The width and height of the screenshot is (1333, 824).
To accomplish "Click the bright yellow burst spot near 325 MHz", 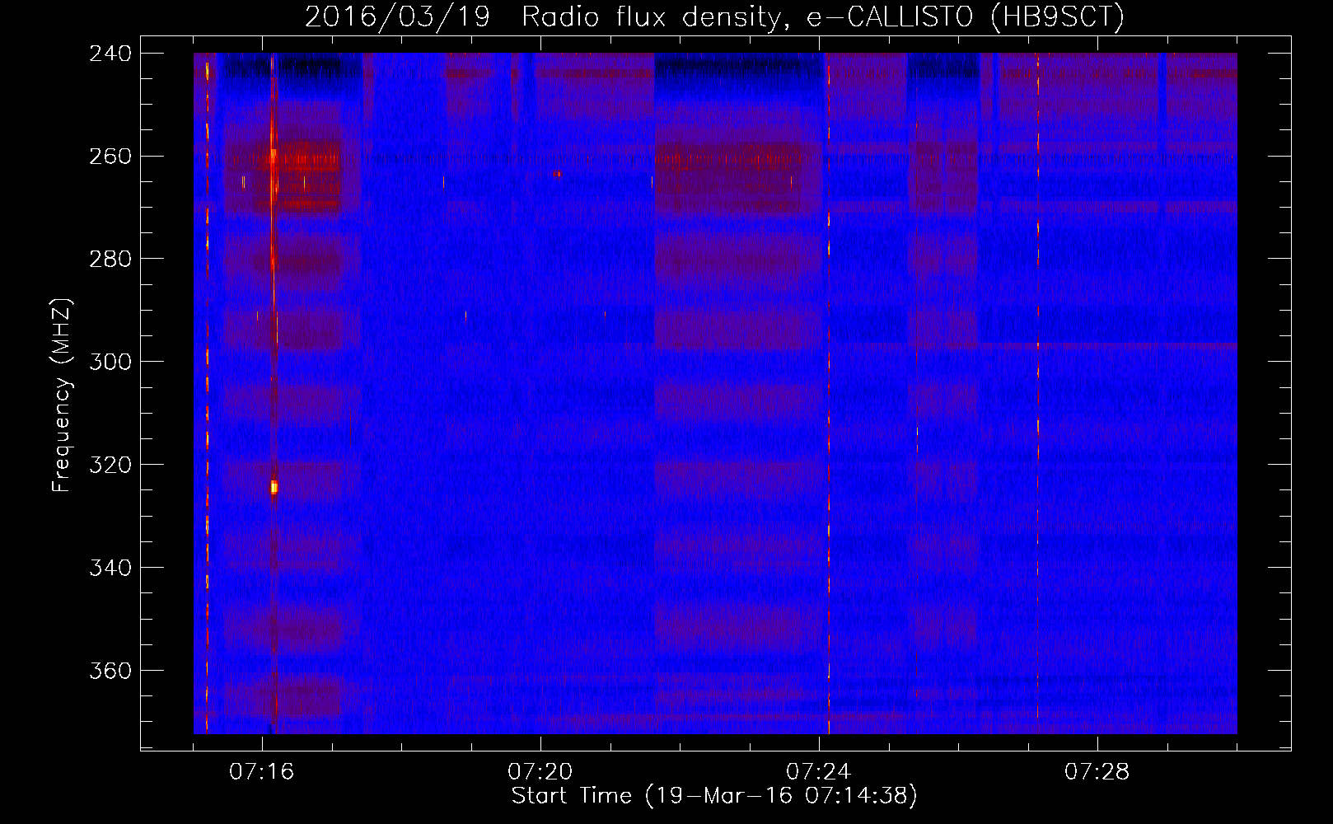I will pyautogui.click(x=274, y=487).
